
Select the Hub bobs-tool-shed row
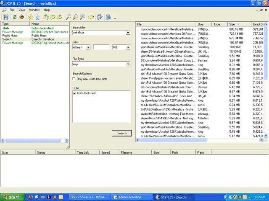[x=34, y=28]
